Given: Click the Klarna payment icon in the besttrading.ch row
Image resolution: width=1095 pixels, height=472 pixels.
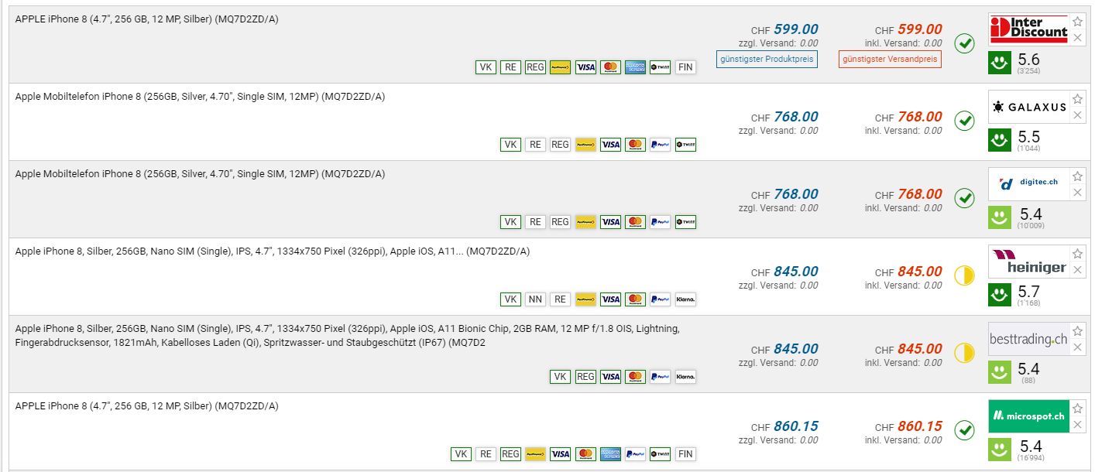Looking at the screenshot, I should (685, 377).
